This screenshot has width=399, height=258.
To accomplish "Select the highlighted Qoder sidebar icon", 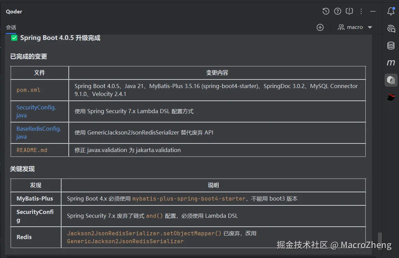I will click(x=391, y=80).
